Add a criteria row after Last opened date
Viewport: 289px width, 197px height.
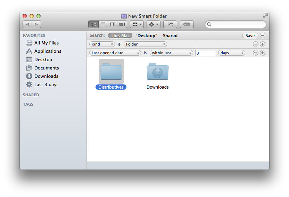coord(263,53)
